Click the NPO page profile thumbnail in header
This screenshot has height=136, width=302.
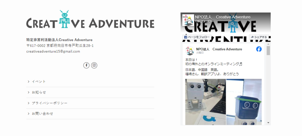coord(188,20)
